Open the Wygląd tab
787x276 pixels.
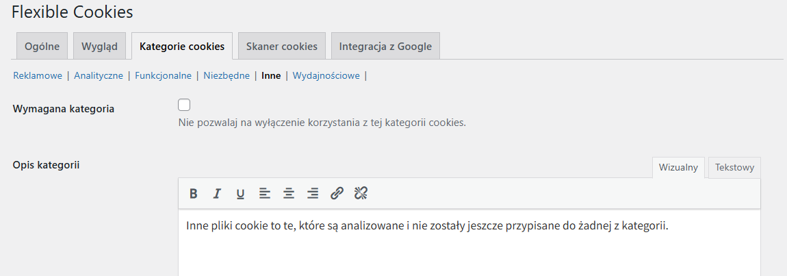pyautogui.click(x=99, y=47)
